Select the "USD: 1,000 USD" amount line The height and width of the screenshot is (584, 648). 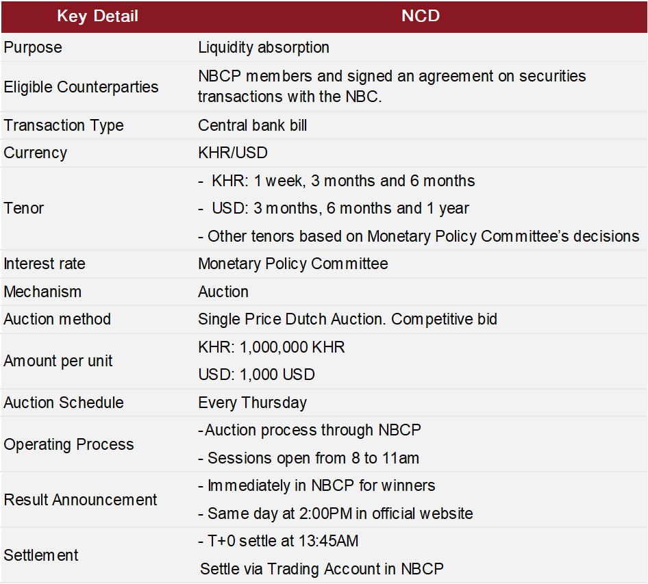click(256, 374)
